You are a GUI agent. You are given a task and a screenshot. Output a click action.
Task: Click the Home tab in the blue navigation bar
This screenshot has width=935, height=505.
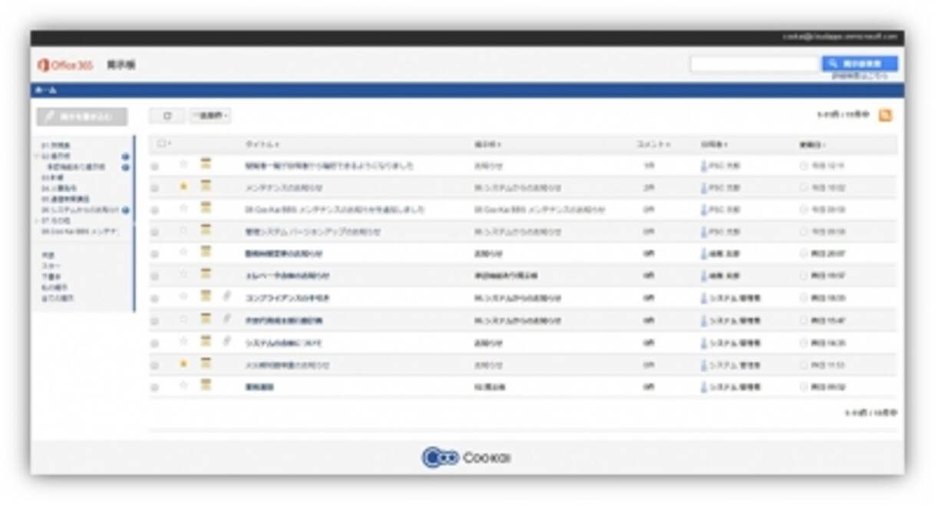click(46, 91)
